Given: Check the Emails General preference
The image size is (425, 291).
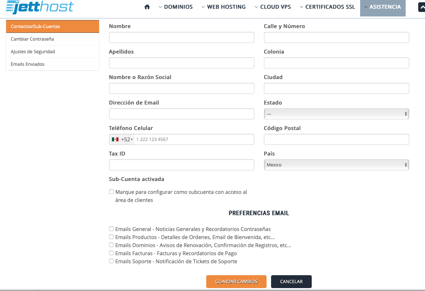Looking at the screenshot, I should [x=111, y=229].
